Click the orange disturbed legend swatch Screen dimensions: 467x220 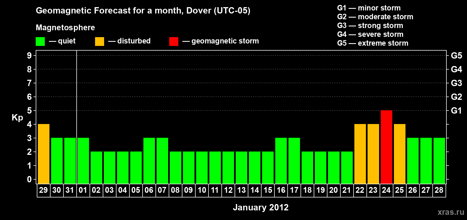[99, 42]
